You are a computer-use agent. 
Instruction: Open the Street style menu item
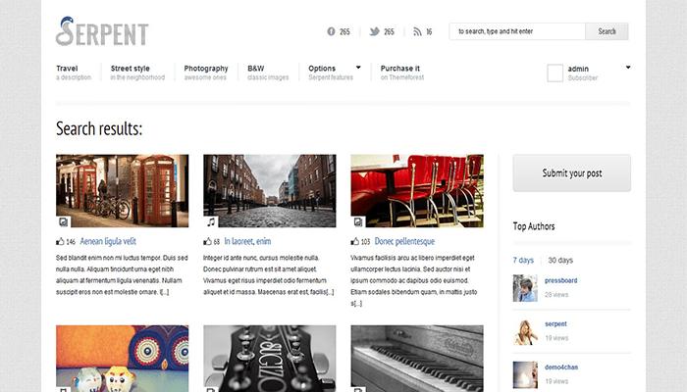click(x=137, y=73)
